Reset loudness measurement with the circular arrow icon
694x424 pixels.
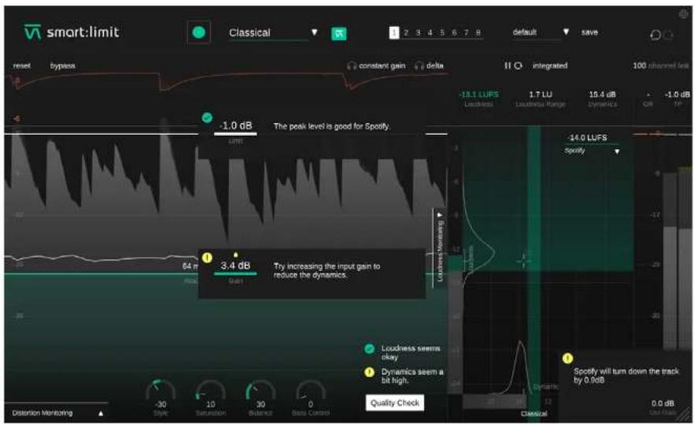(x=518, y=65)
